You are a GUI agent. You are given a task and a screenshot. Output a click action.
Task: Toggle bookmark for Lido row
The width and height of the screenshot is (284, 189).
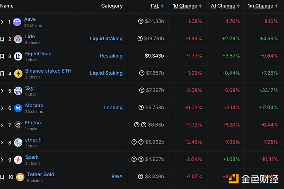[3, 39]
